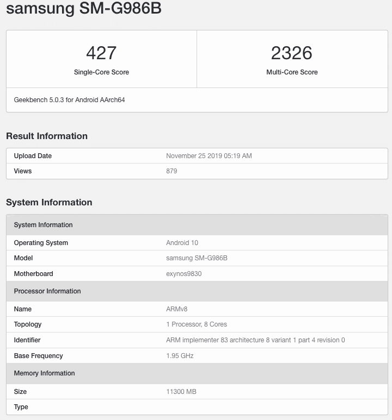Select the value 1 Processor, 8 Cores

(x=197, y=324)
